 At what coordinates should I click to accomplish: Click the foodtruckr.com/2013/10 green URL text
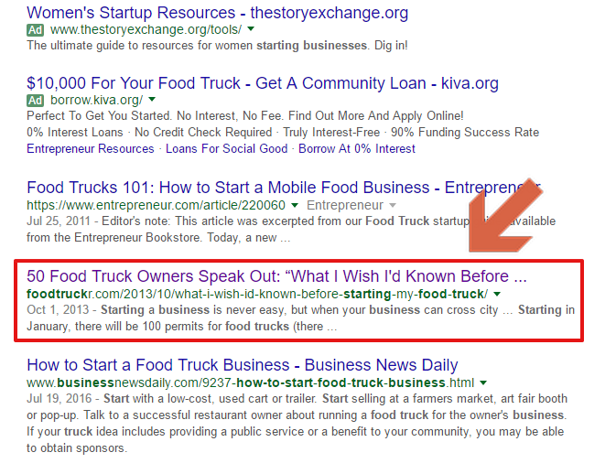[257, 294]
